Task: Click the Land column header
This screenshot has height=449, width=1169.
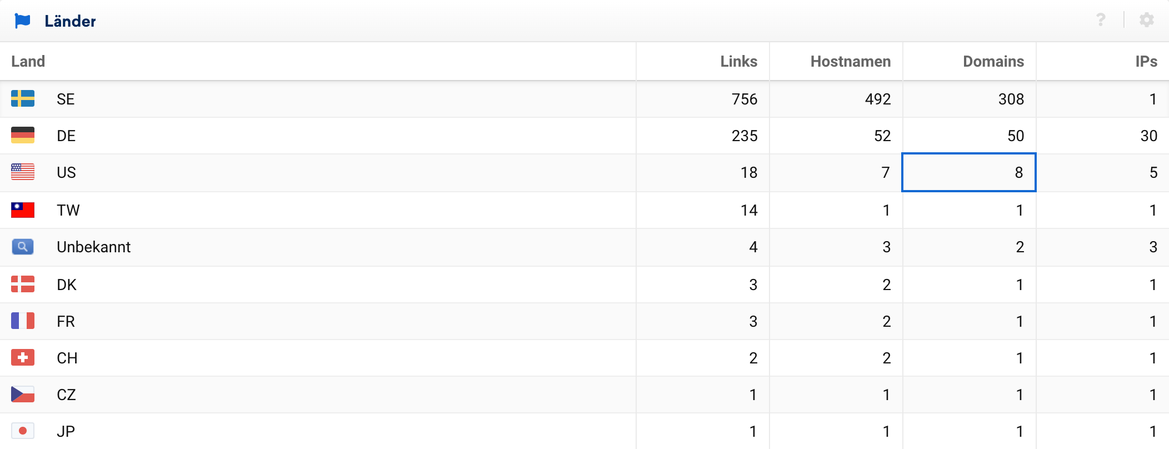Action: (x=28, y=61)
